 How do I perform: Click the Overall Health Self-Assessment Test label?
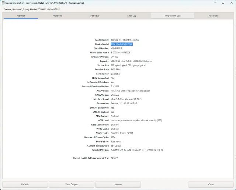pos(91,158)
